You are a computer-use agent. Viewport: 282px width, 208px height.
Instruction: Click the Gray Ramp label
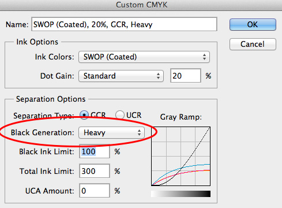click(181, 117)
